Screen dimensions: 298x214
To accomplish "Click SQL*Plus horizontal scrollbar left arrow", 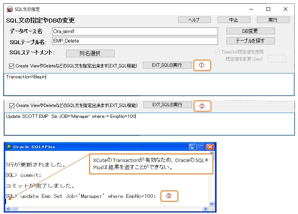I will [x=8, y=209].
